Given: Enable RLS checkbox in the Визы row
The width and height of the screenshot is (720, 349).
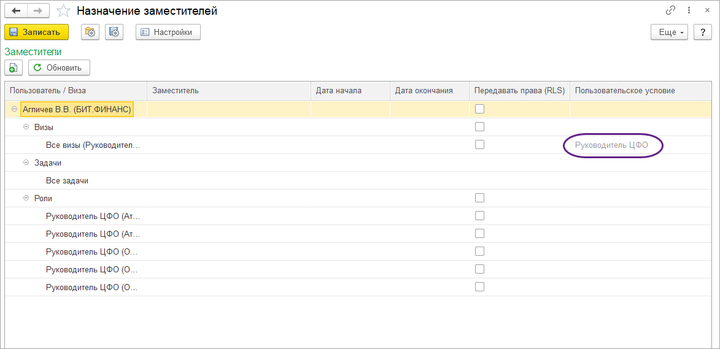Looking at the screenshot, I should coord(479,127).
